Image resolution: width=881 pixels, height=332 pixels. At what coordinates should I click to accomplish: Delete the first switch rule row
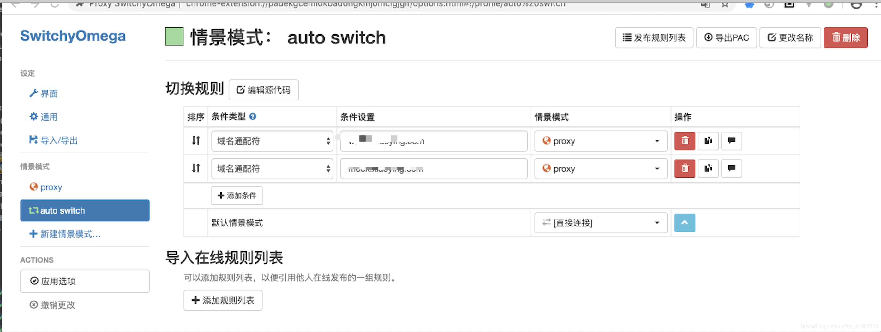pos(685,140)
